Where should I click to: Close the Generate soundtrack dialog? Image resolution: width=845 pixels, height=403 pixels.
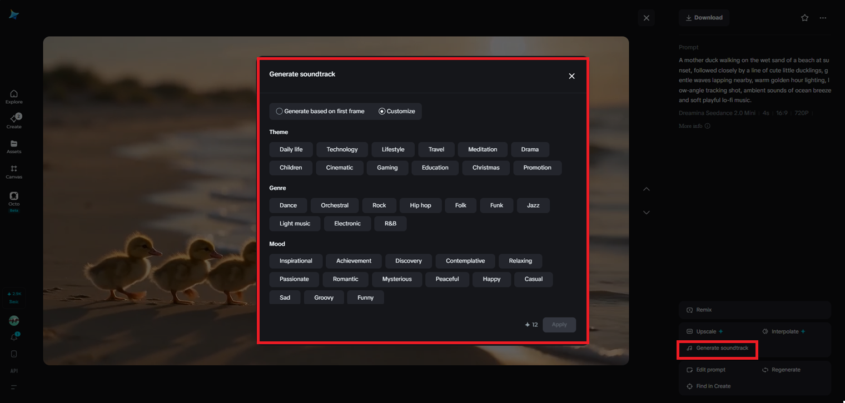pyautogui.click(x=571, y=76)
